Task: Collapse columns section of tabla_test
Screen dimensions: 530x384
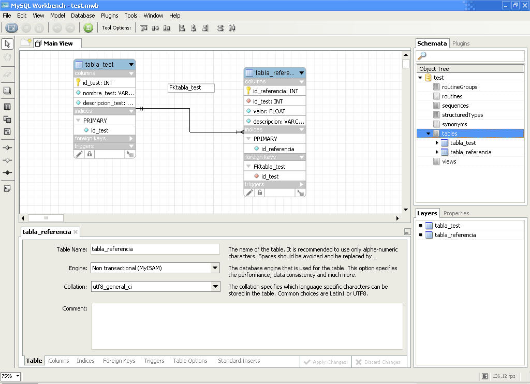Action: click(131, 73)
